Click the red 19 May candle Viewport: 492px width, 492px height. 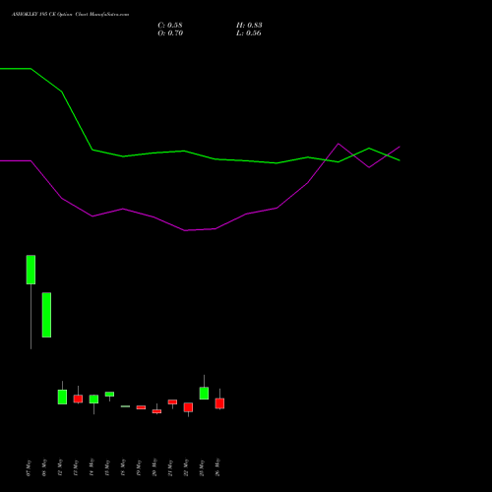[141, 407]
